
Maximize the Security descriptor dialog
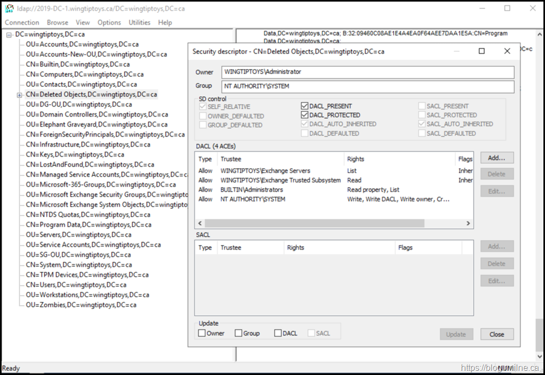482,51
